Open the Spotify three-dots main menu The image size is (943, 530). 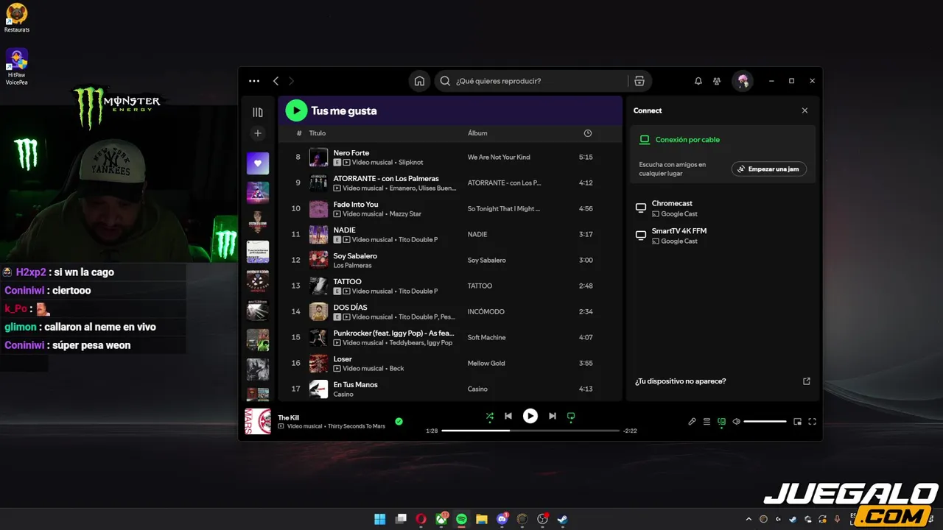[254, 81]
